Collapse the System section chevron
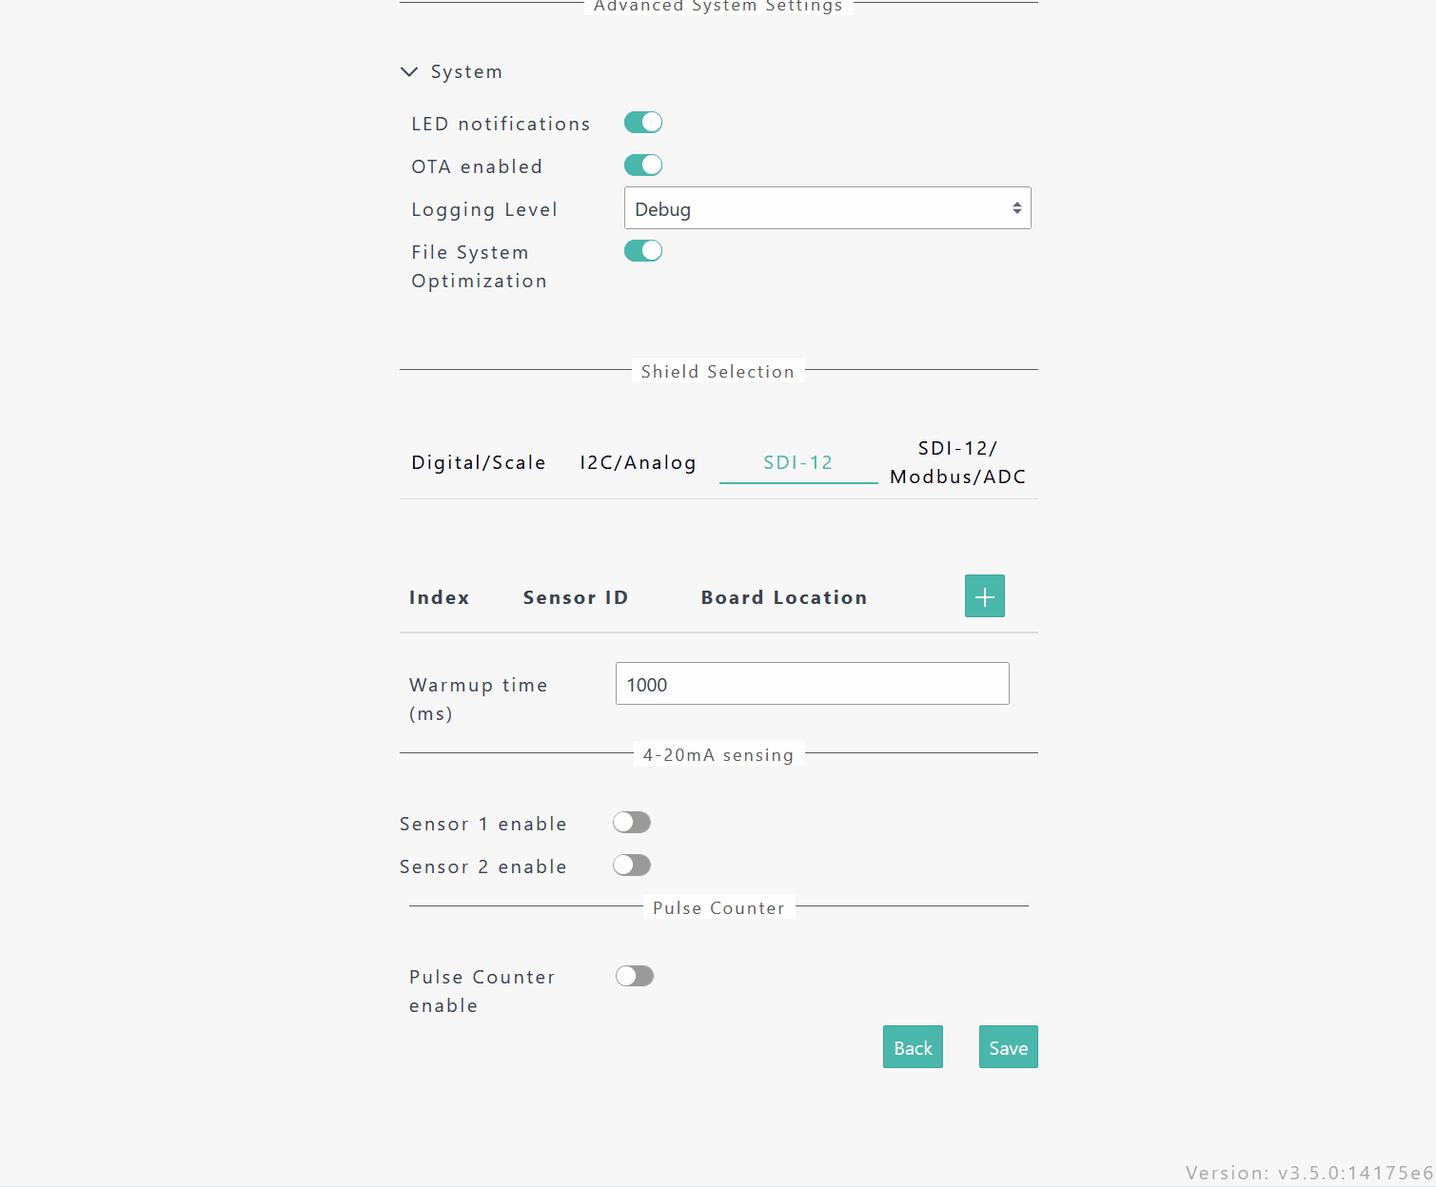 [409, 72]
